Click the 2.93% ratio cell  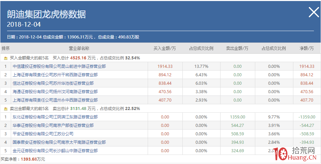pyautogui.click(x=201, y=100)
